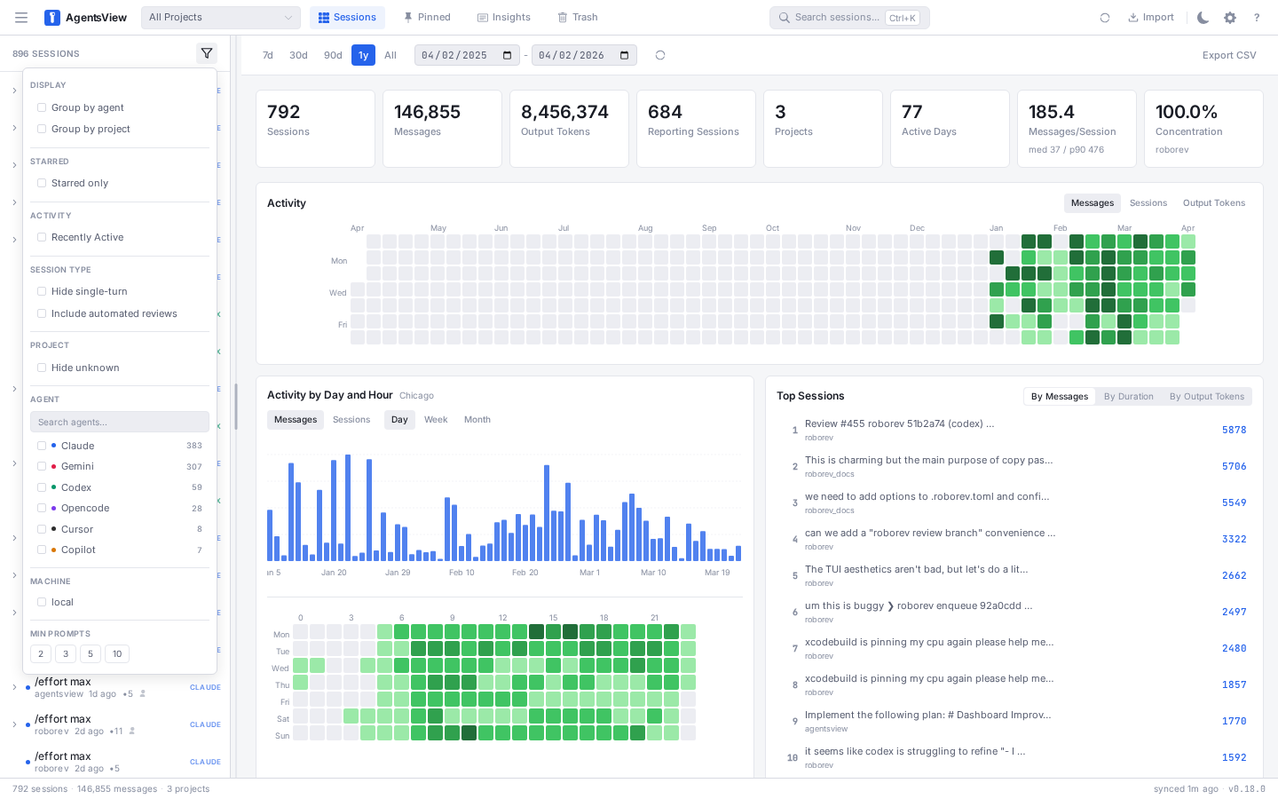
Task: Open the hamburger sidebar menu
Action: (x=21, y=18)
